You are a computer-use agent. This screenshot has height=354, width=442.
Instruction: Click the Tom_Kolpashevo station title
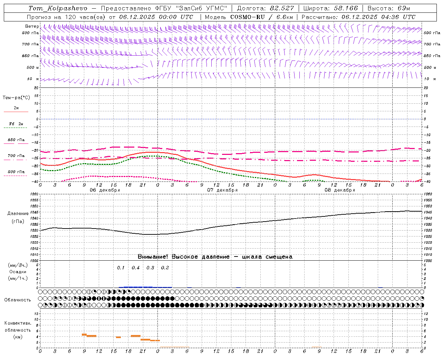[58, 8]
